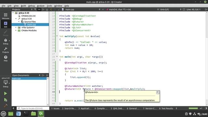Select CMakeLists.txt in the project tree
This screenshot has width=208, height=117.
28,16
